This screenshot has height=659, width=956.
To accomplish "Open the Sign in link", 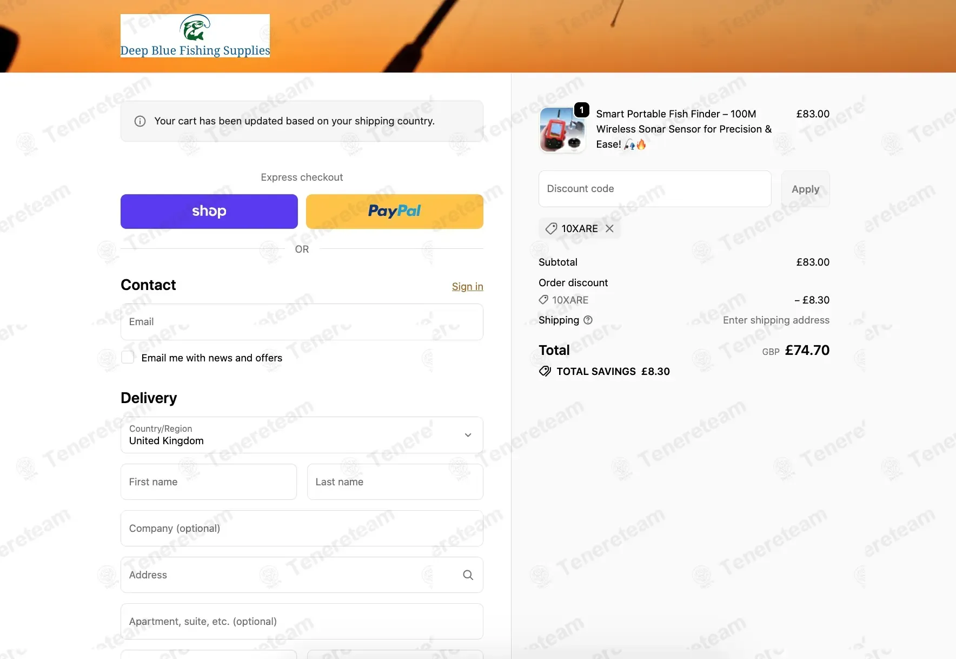I will (468, 286).
